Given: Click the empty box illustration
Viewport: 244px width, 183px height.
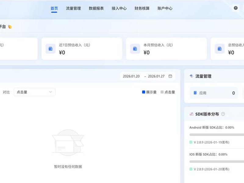Looking at the screenshot, I should click(68, 142).
